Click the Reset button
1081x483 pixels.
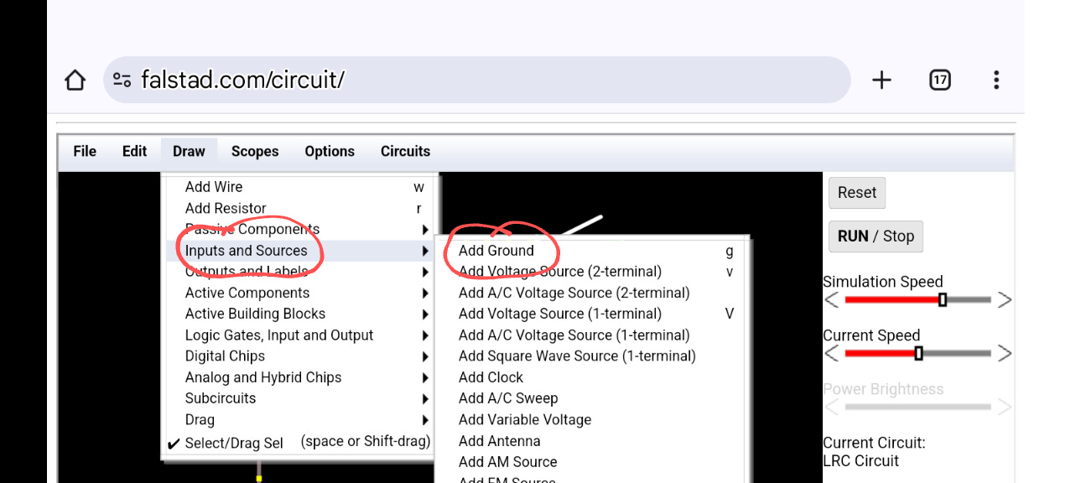(856, 193)
